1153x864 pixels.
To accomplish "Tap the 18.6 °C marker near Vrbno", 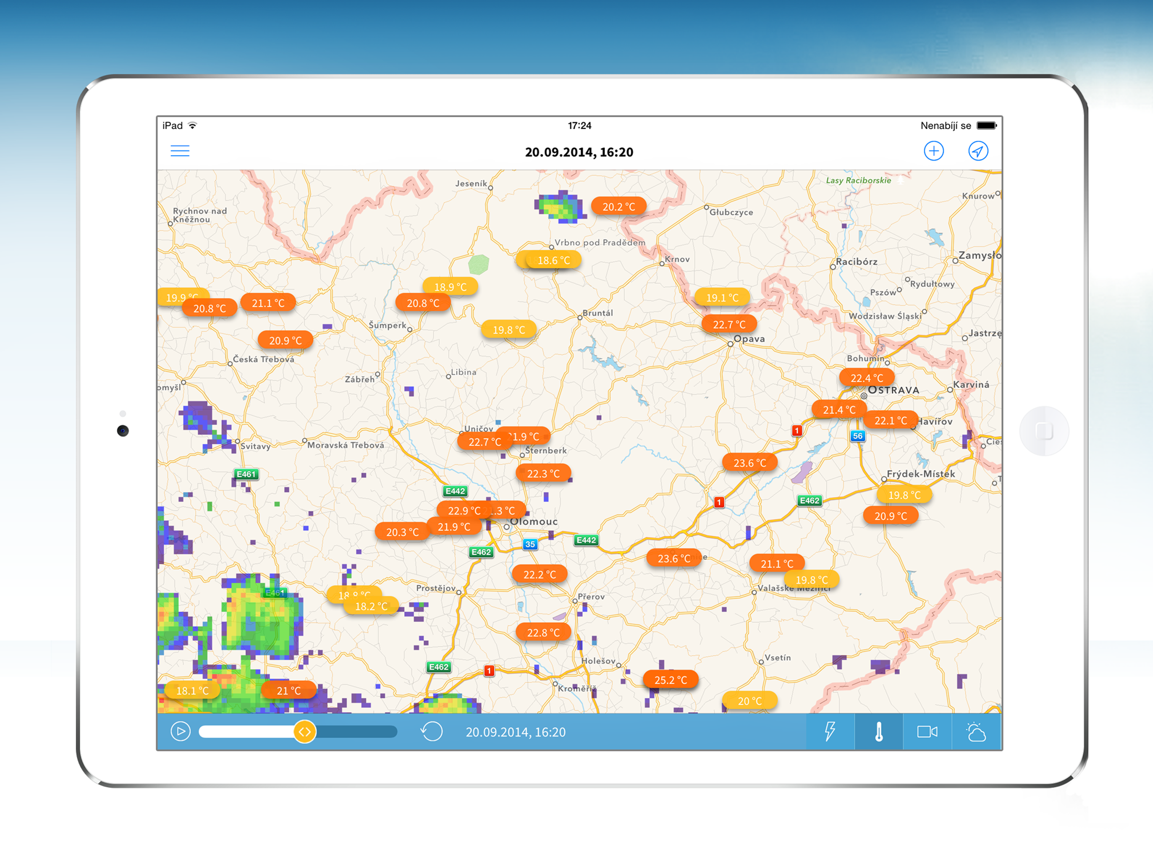I will pos(554,260).
